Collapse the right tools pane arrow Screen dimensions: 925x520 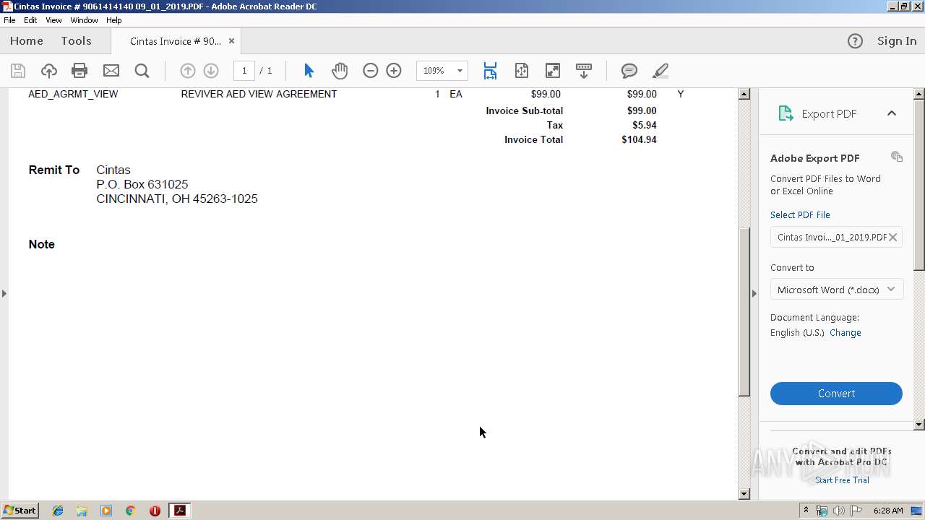754,293
